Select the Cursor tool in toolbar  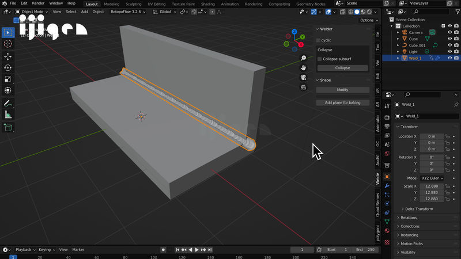coord(8,44)
